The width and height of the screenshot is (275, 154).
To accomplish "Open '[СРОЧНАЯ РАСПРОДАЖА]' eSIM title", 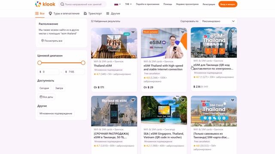I will 111,136.
